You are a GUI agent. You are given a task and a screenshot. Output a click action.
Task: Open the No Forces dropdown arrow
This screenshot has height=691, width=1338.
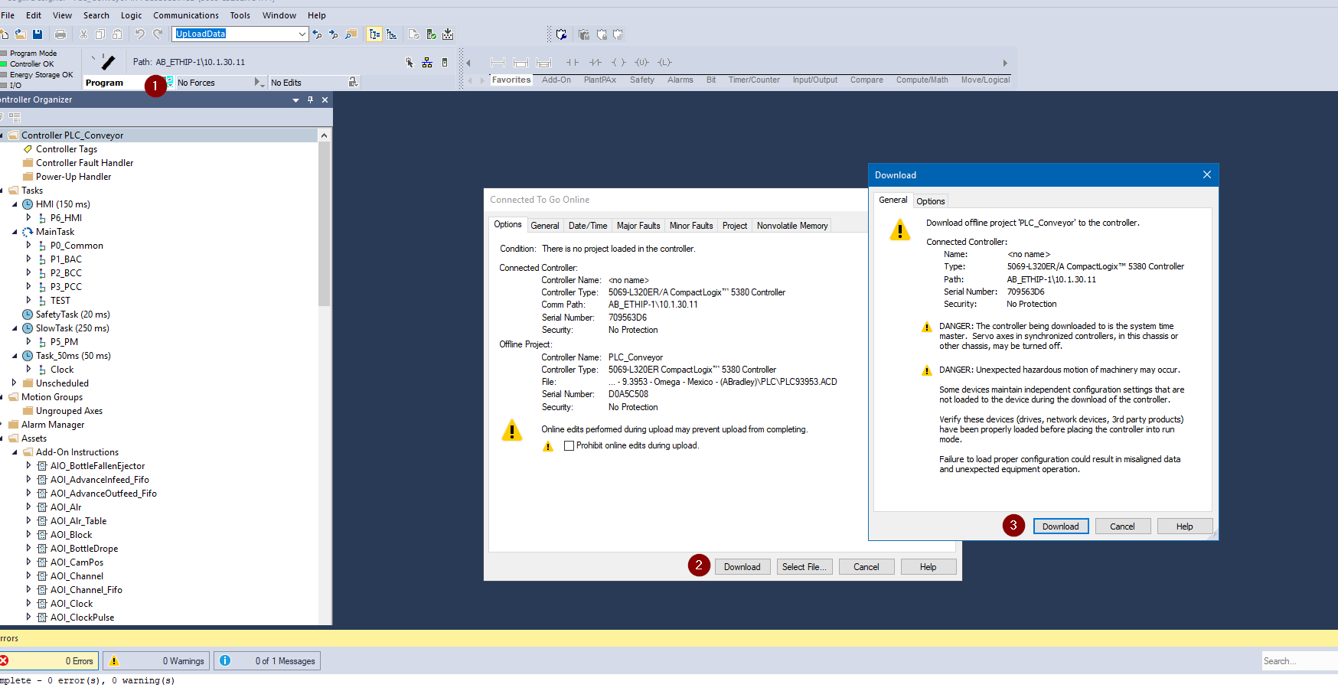259,83
